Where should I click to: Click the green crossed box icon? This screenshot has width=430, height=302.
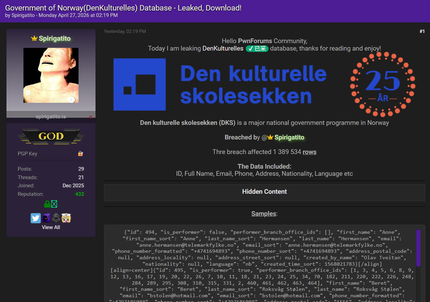tap(54, 204)
